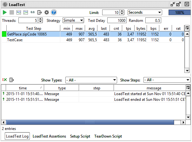Open the Strategy Simple dropdown
Image resolution: width=192 pixels, height=142 pixels.
73,20
